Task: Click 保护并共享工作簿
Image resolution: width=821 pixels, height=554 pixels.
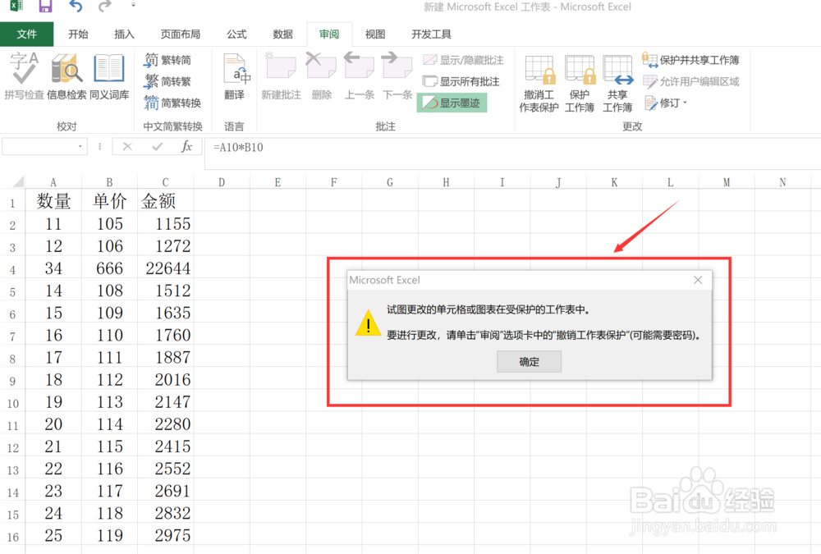Action: click(690, 60)
